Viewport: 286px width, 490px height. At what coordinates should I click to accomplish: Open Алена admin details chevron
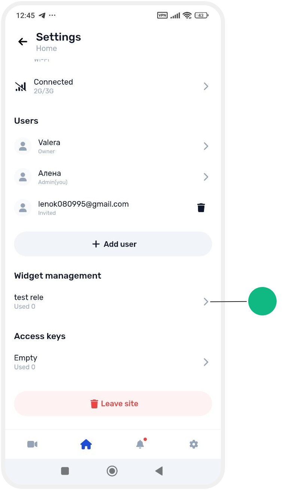click(x=206, y=177)
